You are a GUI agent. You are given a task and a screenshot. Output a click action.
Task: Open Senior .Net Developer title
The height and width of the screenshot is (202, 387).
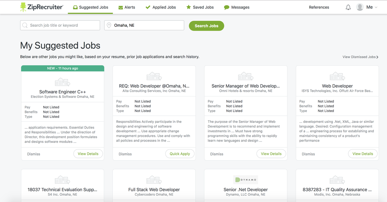246,190
